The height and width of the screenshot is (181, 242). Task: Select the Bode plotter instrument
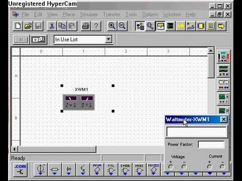tap(223, 111)
